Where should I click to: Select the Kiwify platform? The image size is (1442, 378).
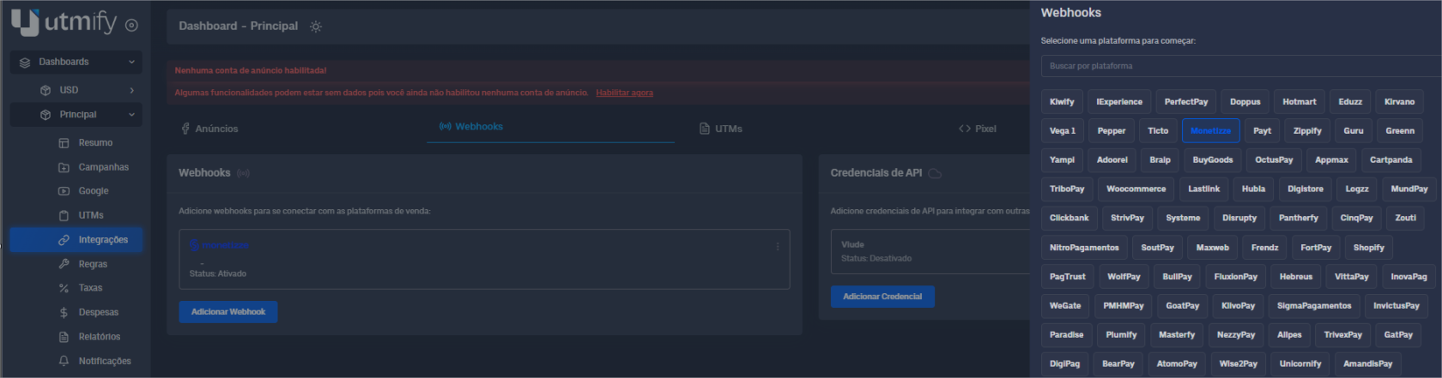pyautogui.click(x=1062, y=102)
